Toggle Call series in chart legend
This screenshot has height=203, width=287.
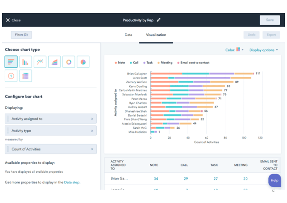pos(134,63)
